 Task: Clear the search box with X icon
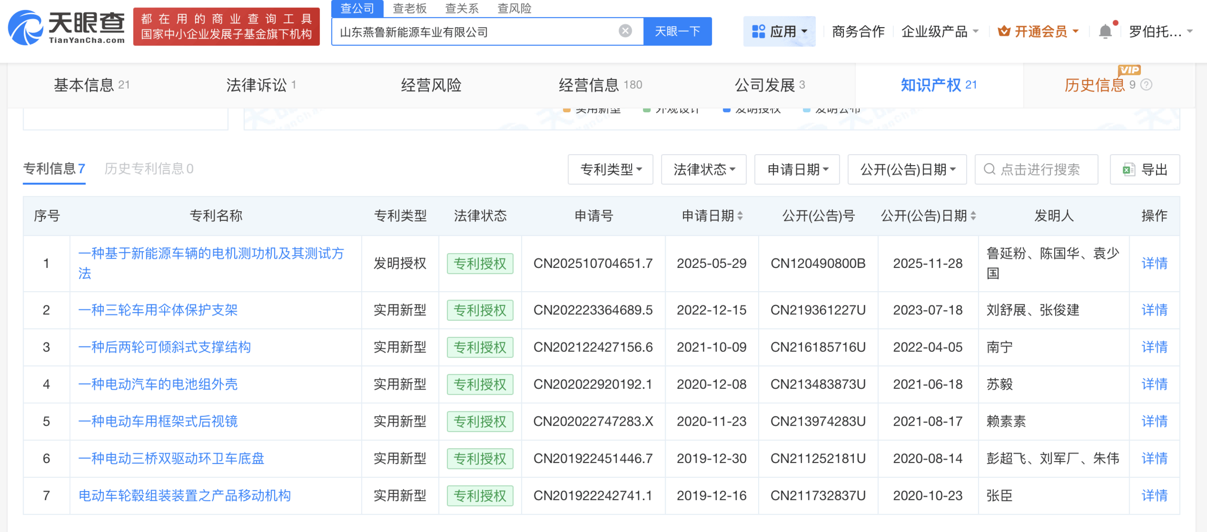click(625, 31)
